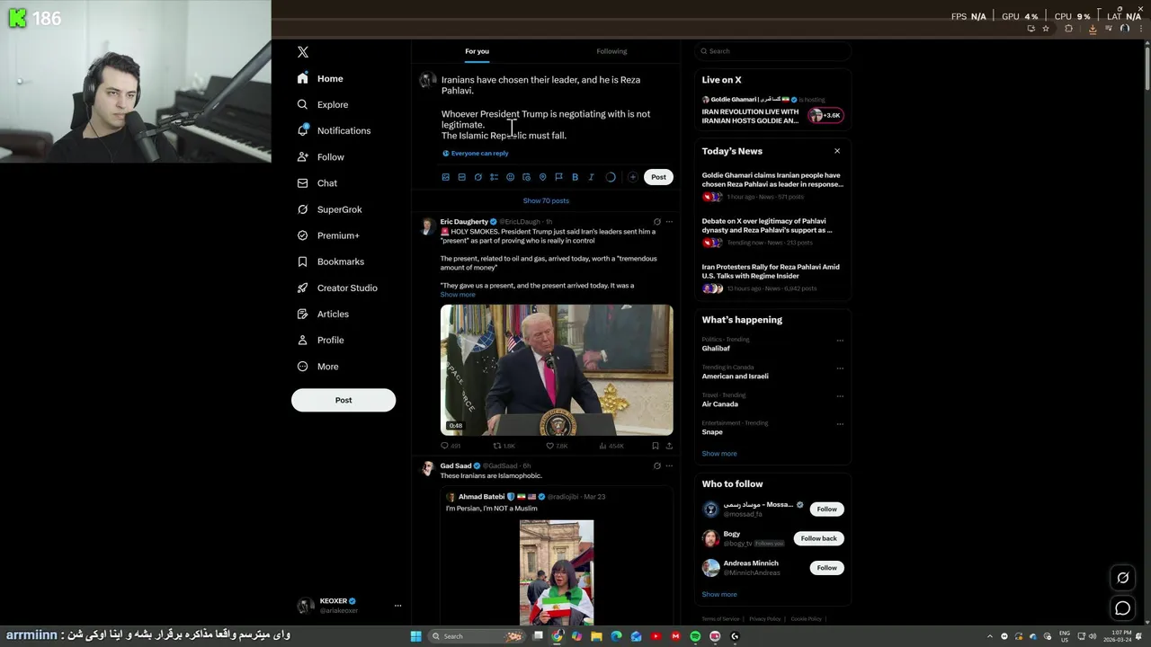
Task: Play the Trump podium video
Action: coord(557,370)
